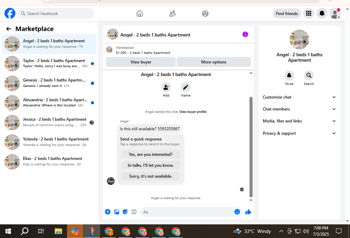Image resolution: width=350 pixels, height=238 pixels.
Task: Expand the Chat members section
Action: point(299,109)
